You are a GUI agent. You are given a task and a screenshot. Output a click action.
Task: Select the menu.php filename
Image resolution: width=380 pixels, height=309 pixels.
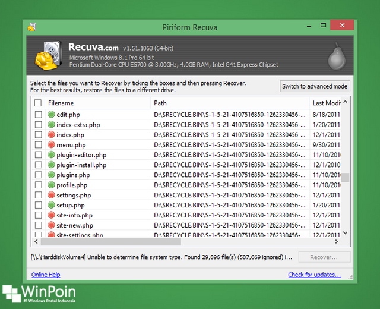click(x=71, y=145)
